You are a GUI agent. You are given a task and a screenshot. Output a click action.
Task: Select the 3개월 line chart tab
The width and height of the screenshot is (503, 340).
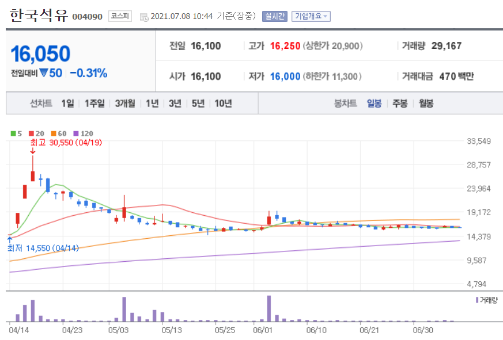click(125, 103)
